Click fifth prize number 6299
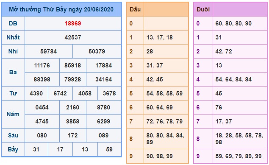 (x=104, y=121)
